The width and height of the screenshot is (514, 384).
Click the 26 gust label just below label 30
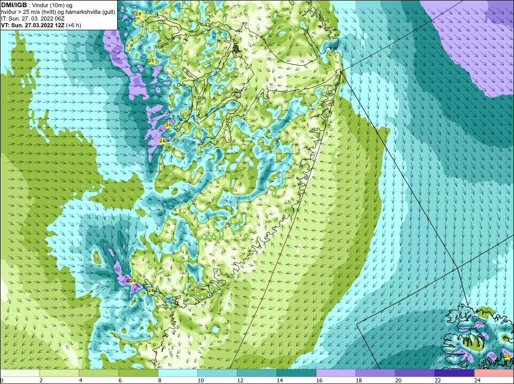pyautogui.click(x=162, y=141)
